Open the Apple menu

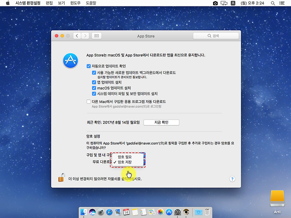coord(8,3)
